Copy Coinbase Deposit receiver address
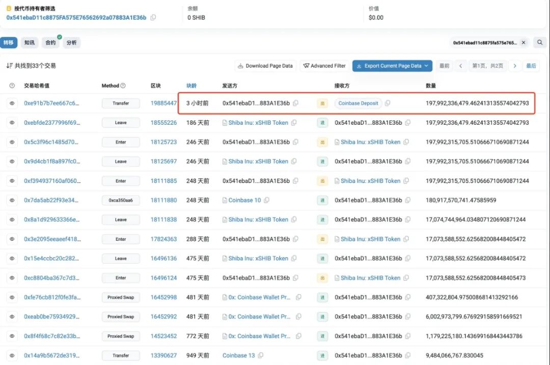Image resolution: width=550 pixels, height=365 pixels. pyautogui.click(x=388, y=103)
